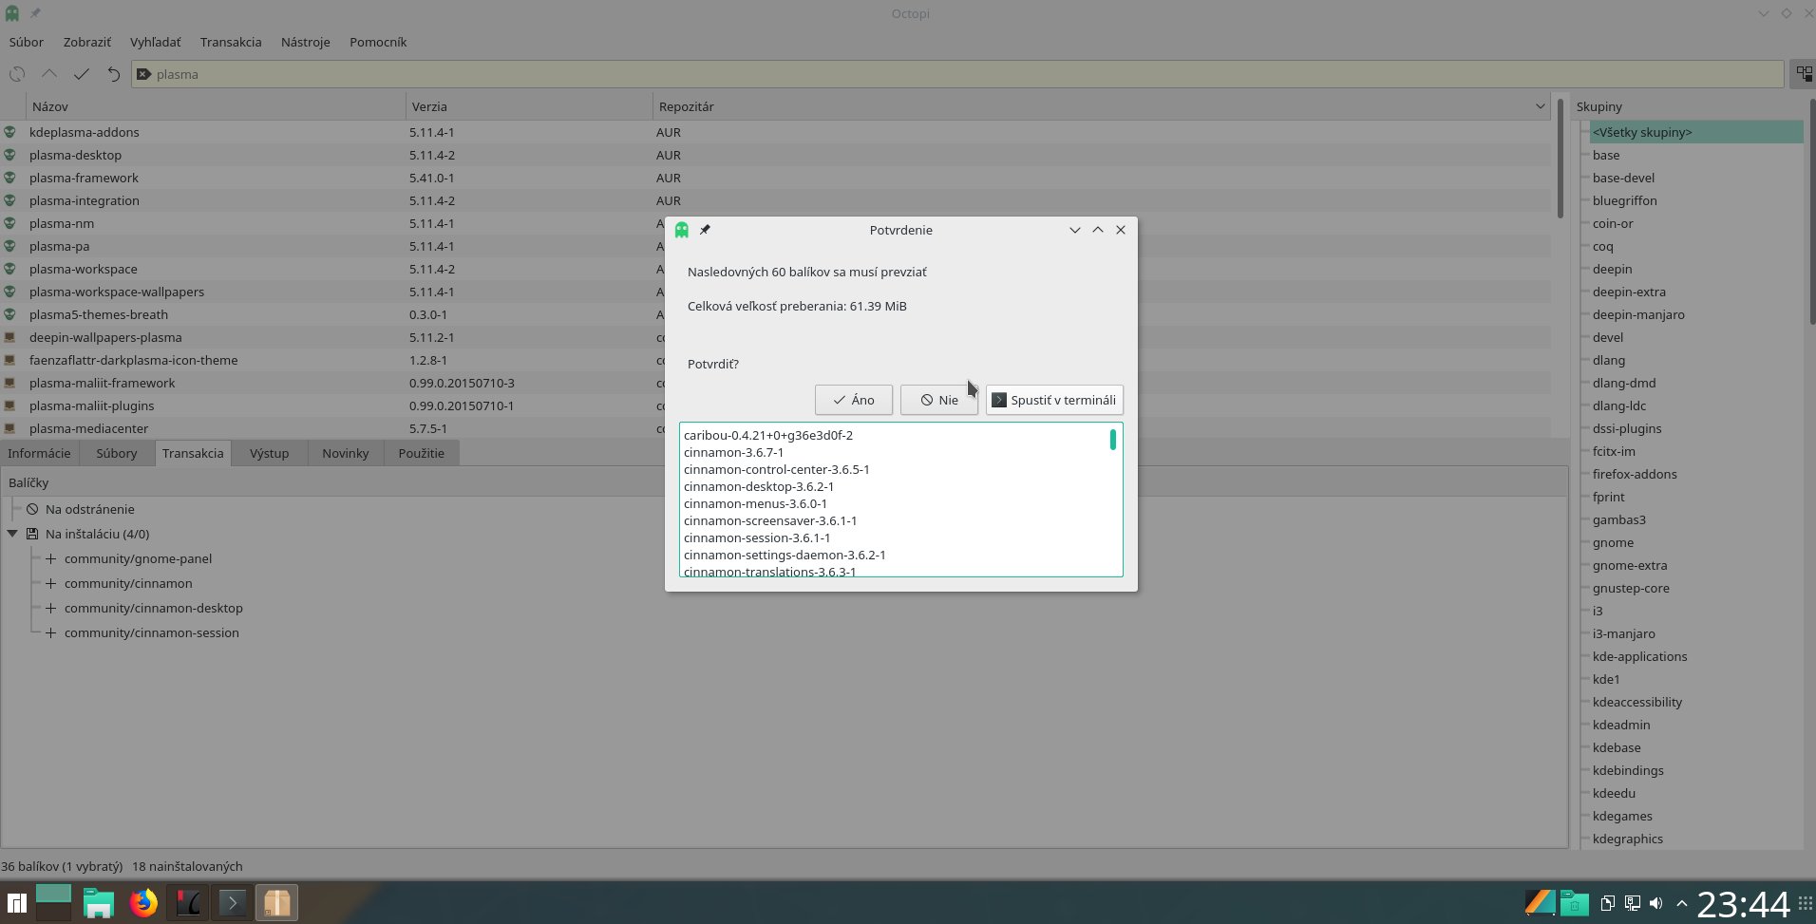
Task: Select community/cinnamon-session tree entry
Action: coord(152,632)
